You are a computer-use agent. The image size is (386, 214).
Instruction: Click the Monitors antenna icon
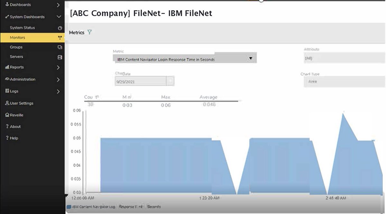(60, 38)
